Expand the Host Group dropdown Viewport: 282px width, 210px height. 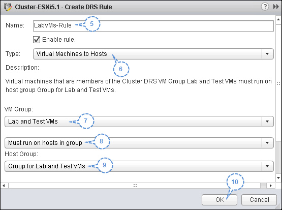[139, 166]
